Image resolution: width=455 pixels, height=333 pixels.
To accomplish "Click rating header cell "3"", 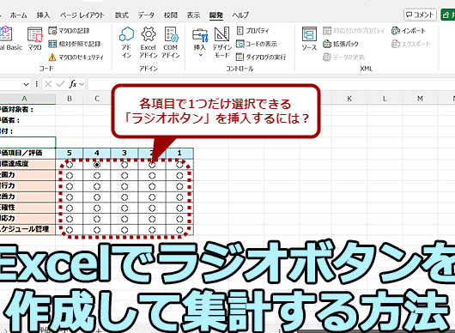I will 124,153.
